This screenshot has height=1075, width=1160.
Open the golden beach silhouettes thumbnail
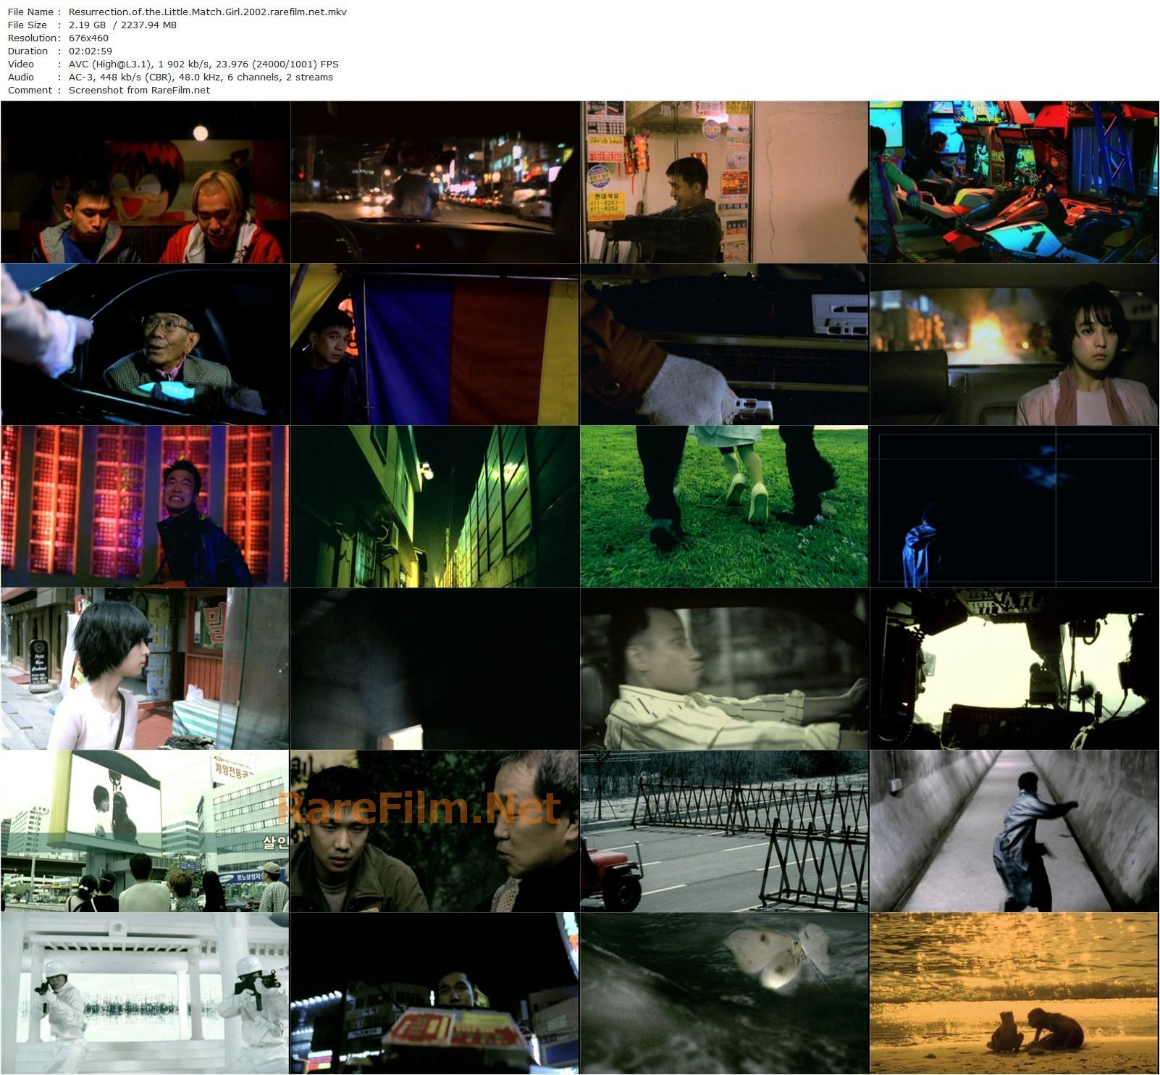coord(1014,993)
